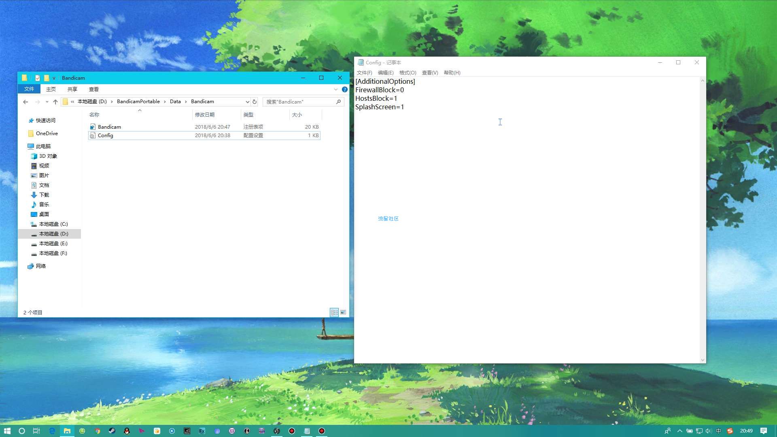Click Data in address breadcrumb
The width and height of the screenshot is (777, 437).
[175, 102]
